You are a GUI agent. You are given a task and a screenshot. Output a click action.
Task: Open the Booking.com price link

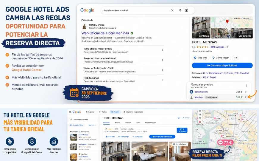coord(201,92)
